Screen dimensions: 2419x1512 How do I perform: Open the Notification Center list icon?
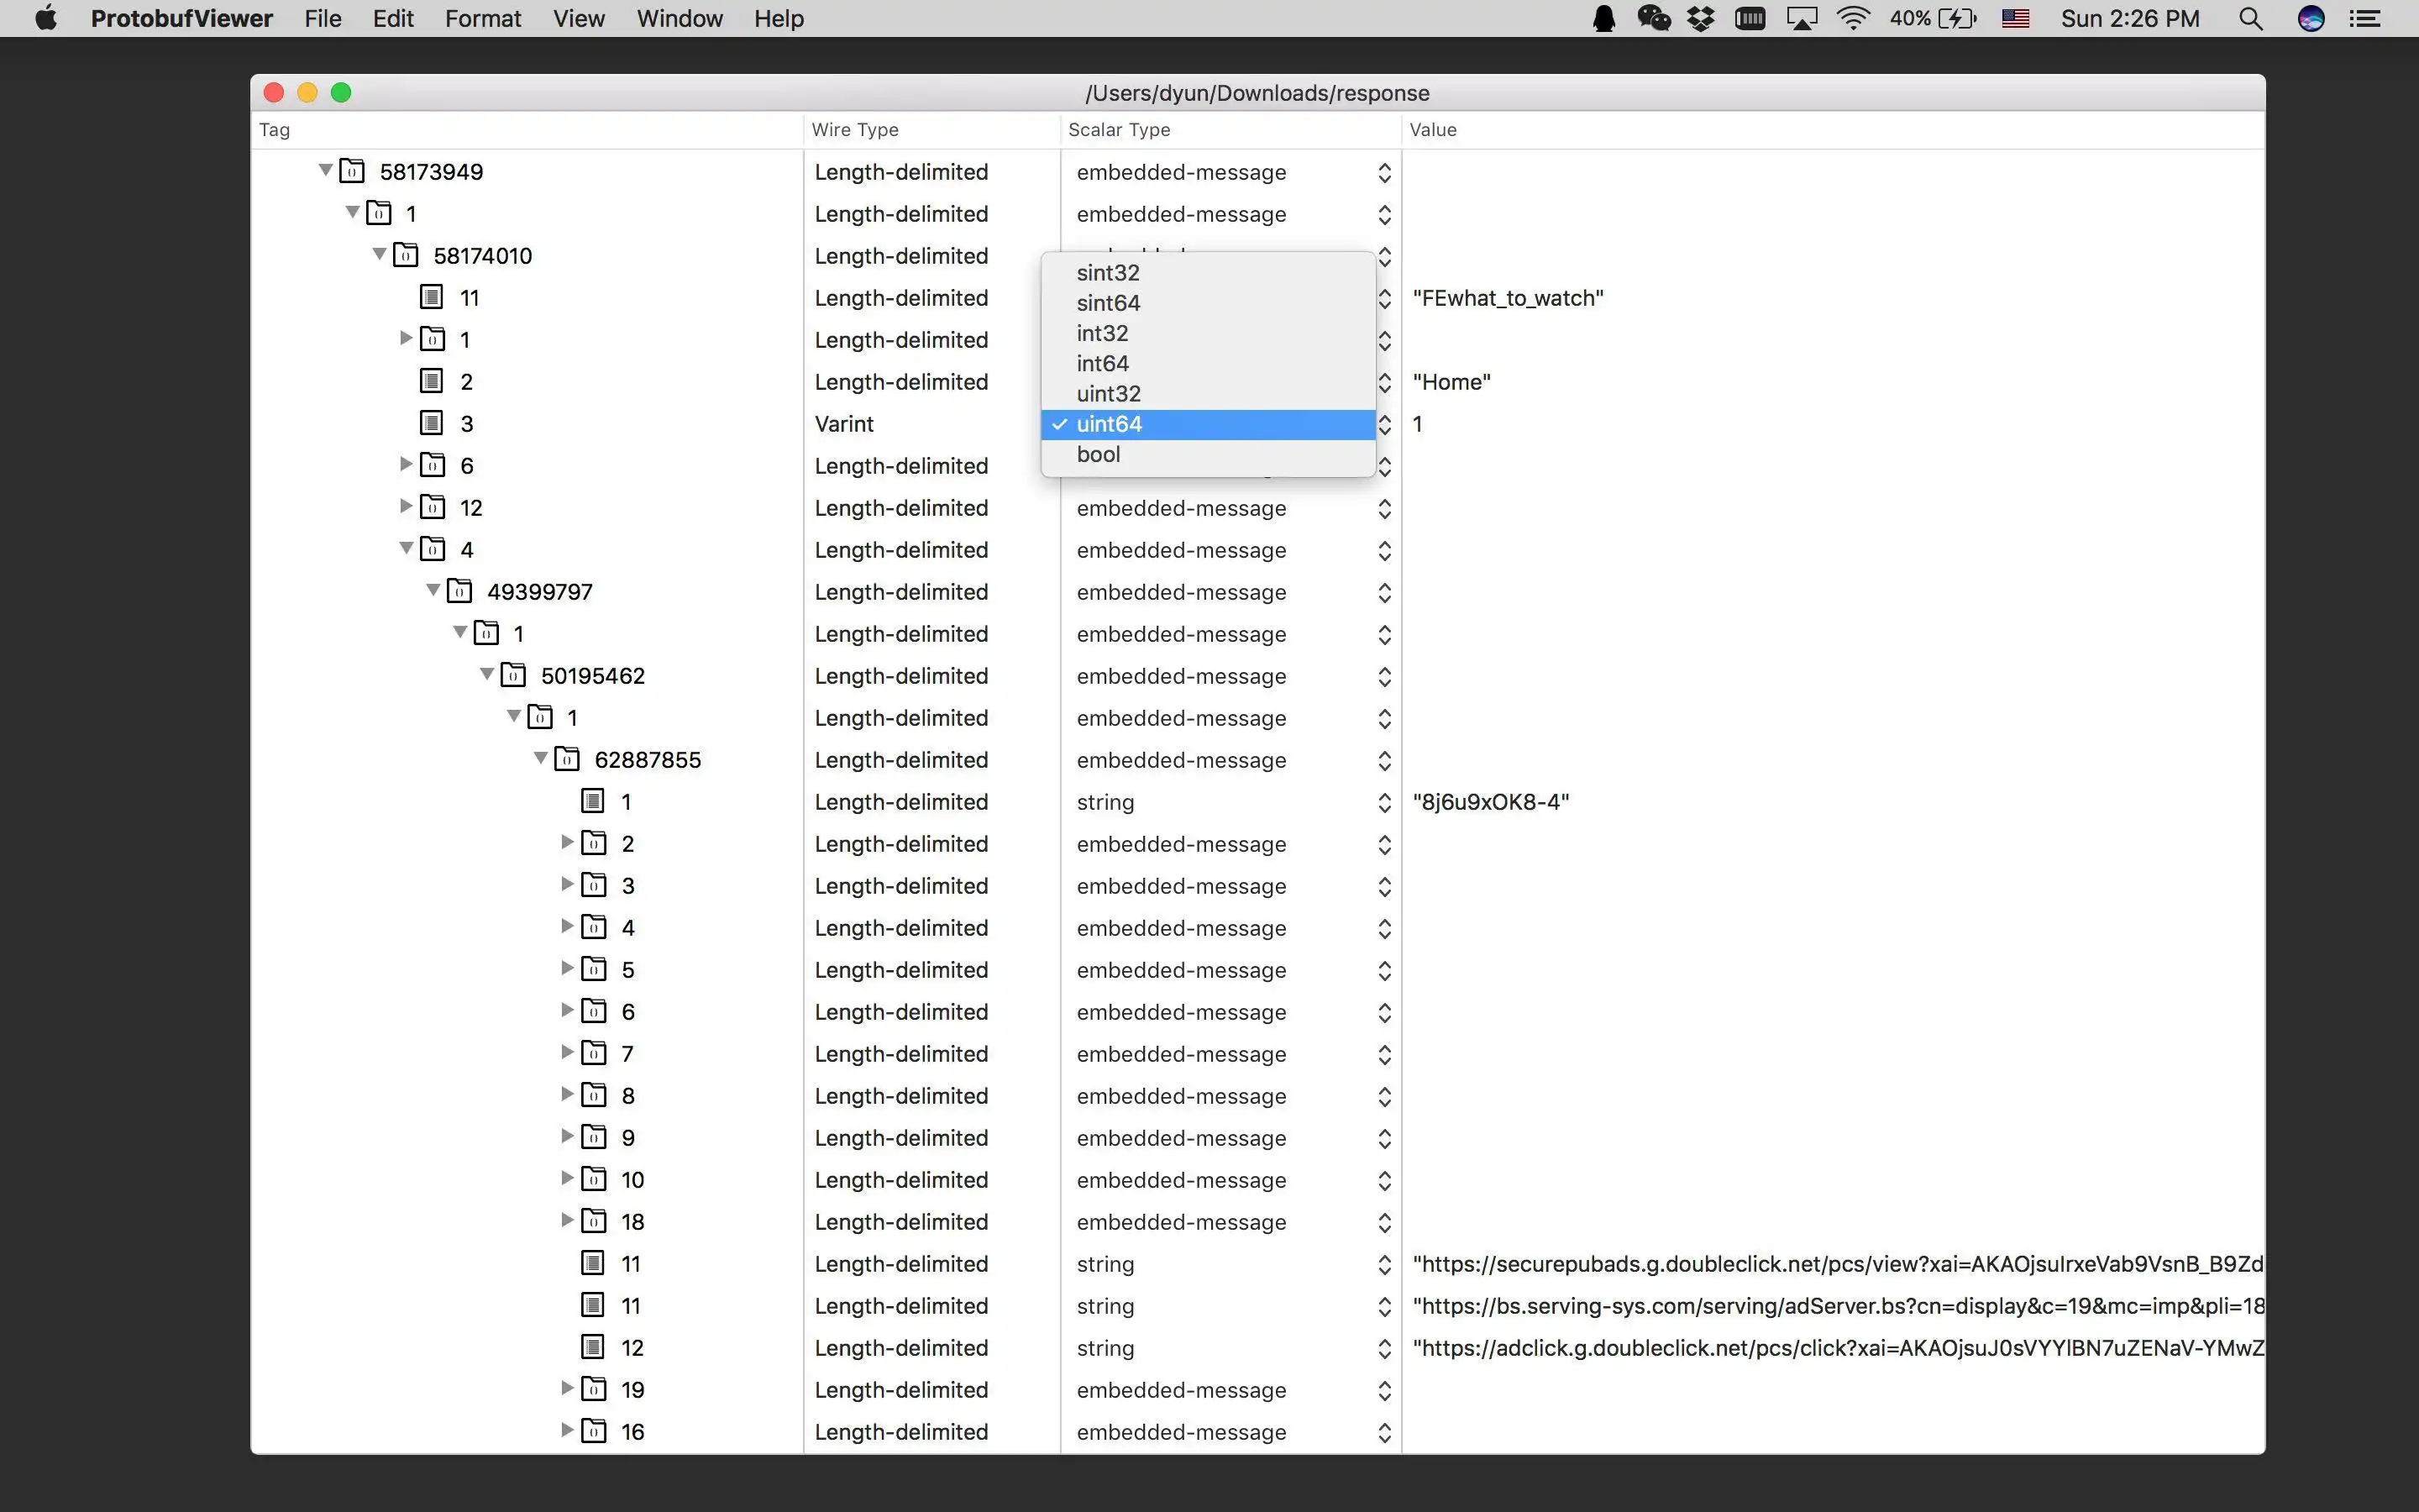(x=2365, y=19)
